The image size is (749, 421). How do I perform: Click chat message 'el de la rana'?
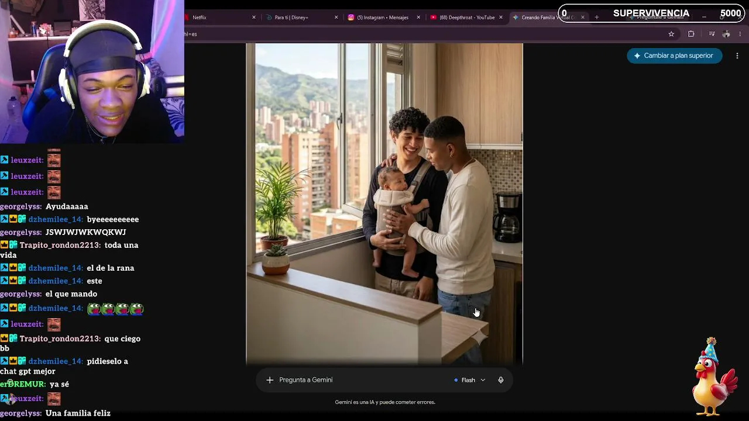[111, 268]
